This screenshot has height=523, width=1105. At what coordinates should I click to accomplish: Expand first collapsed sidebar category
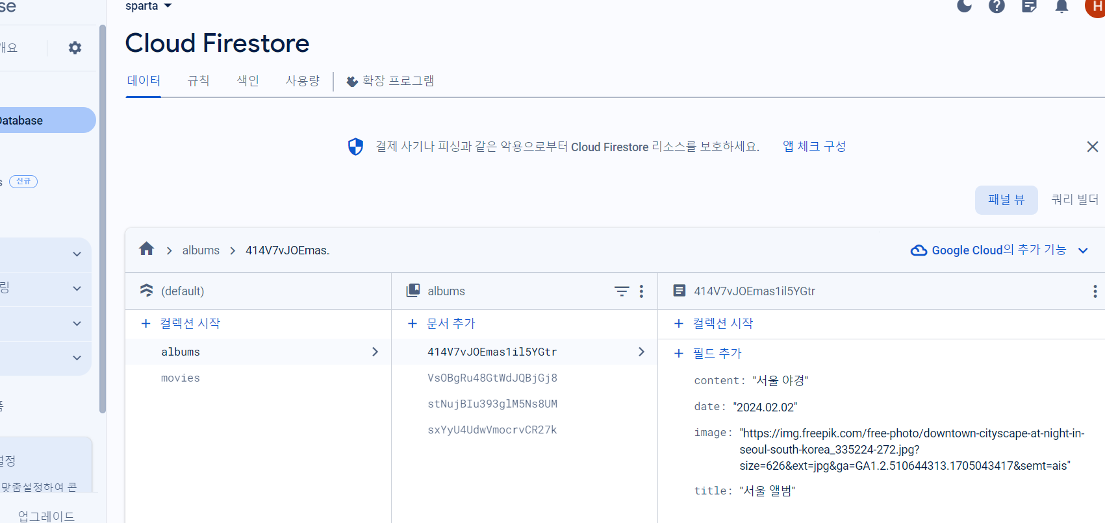click(x=77, y=254)
